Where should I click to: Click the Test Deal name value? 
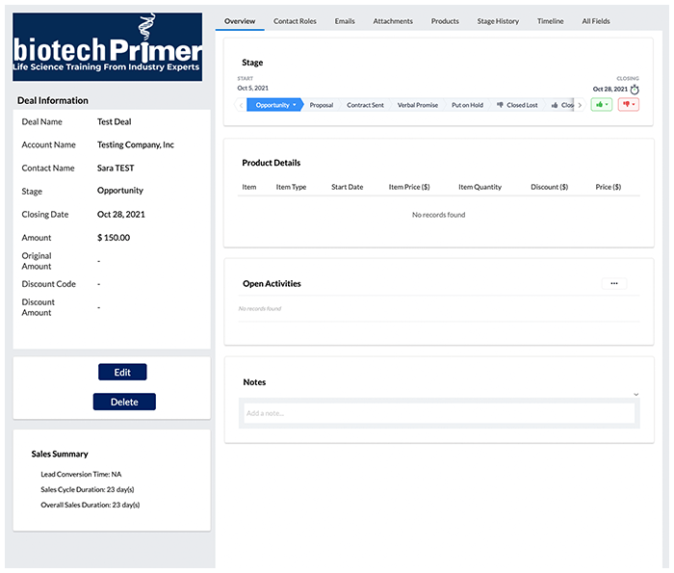point(114,121)
